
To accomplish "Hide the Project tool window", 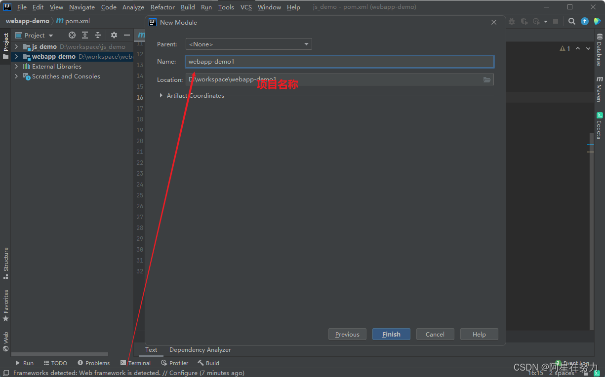I will click(x=127, y=35).
